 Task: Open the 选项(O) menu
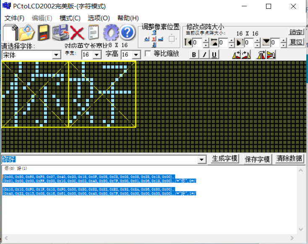point(99,18)
